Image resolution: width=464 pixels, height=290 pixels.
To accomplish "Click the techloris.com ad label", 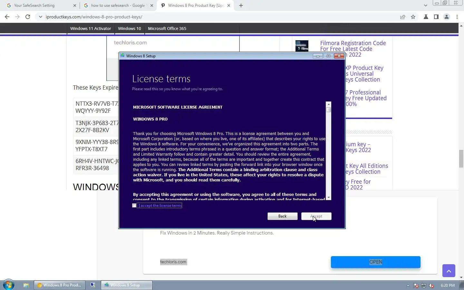I will tap(173, 262).
